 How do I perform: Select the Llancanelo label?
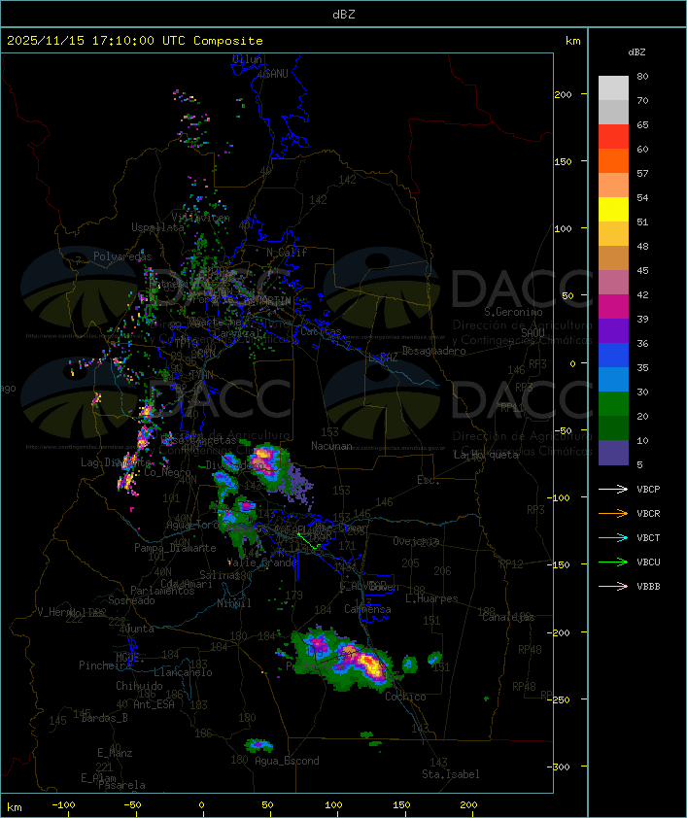183,672
